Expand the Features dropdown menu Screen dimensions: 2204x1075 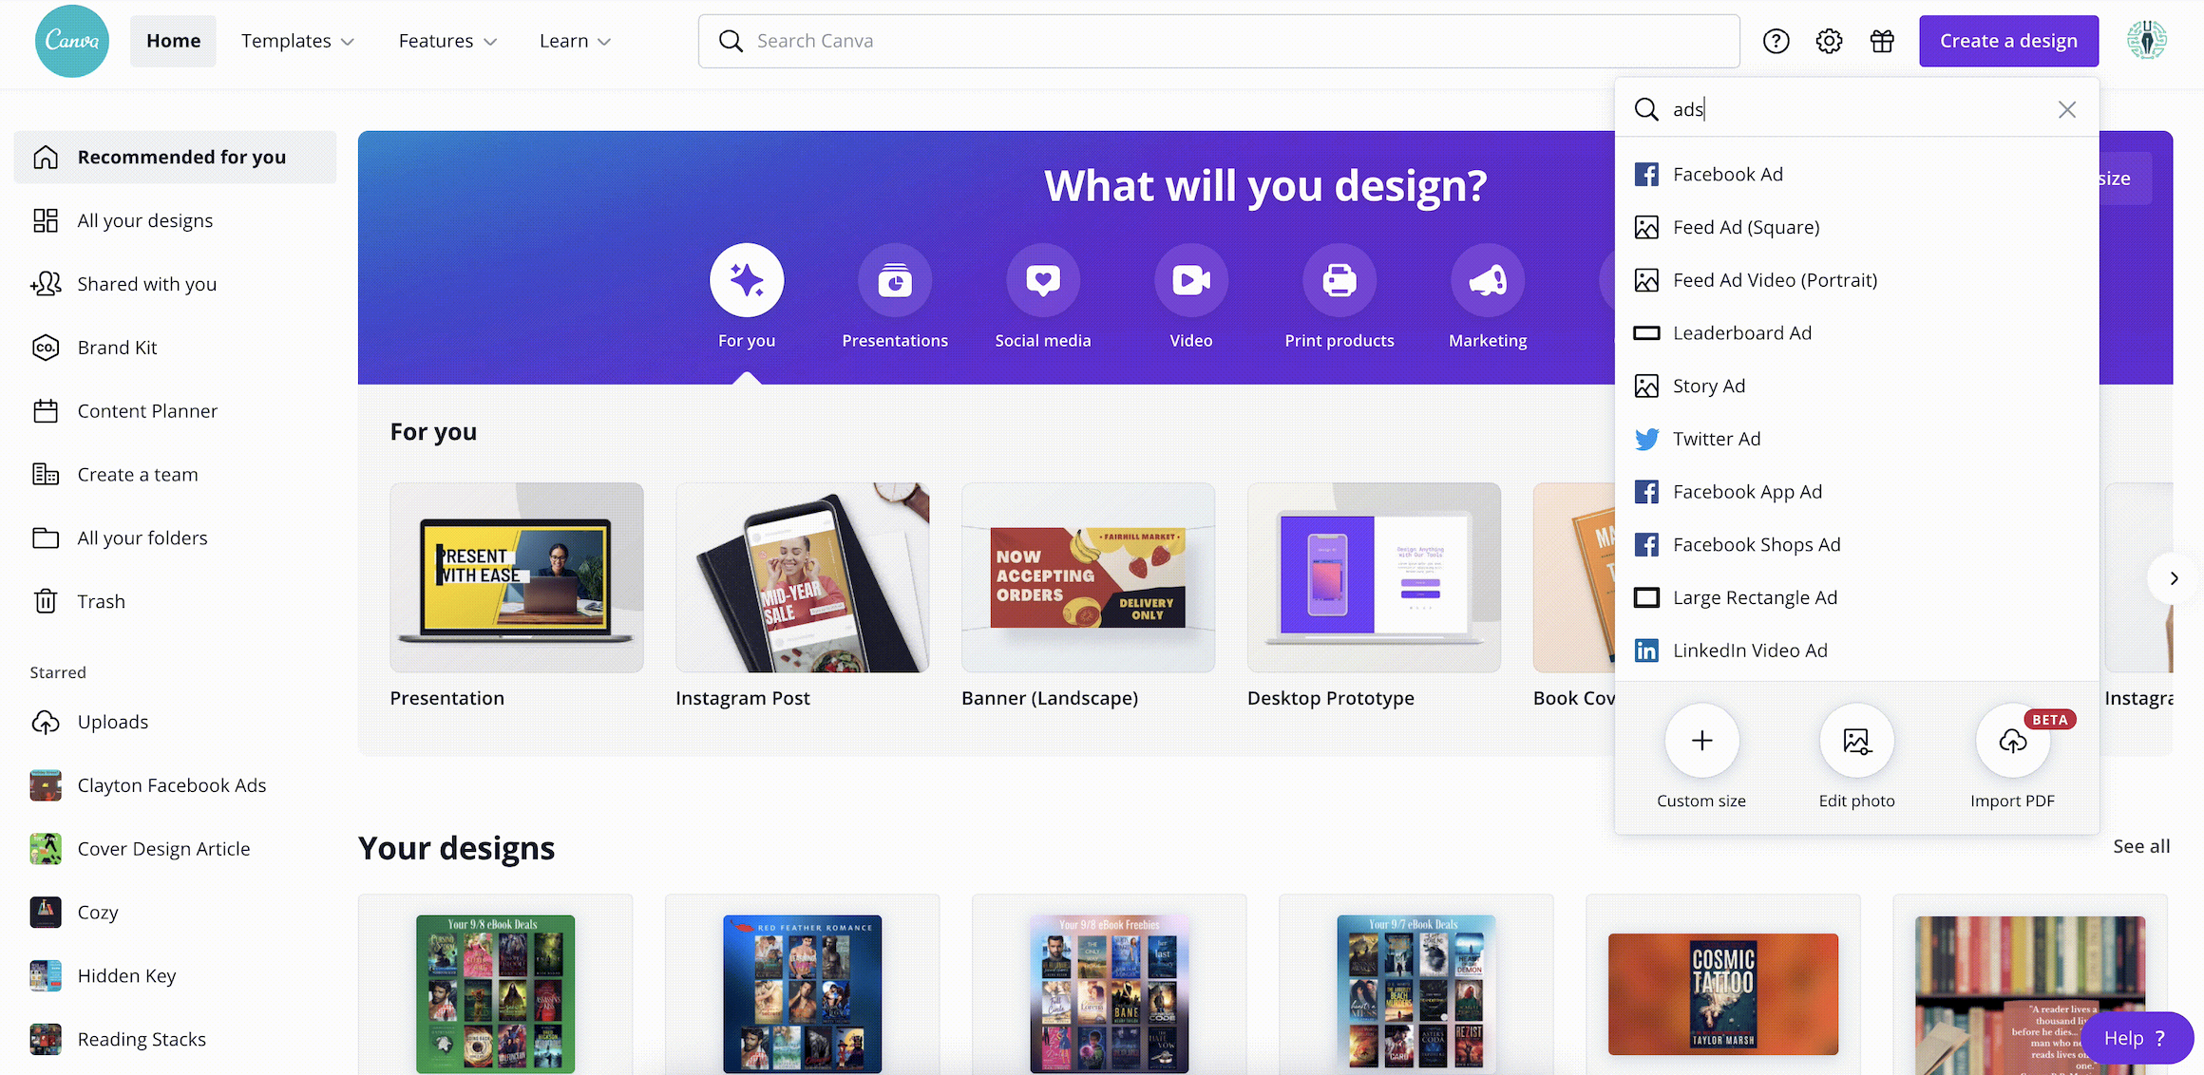pyautogui.click(x=447, y=41)
